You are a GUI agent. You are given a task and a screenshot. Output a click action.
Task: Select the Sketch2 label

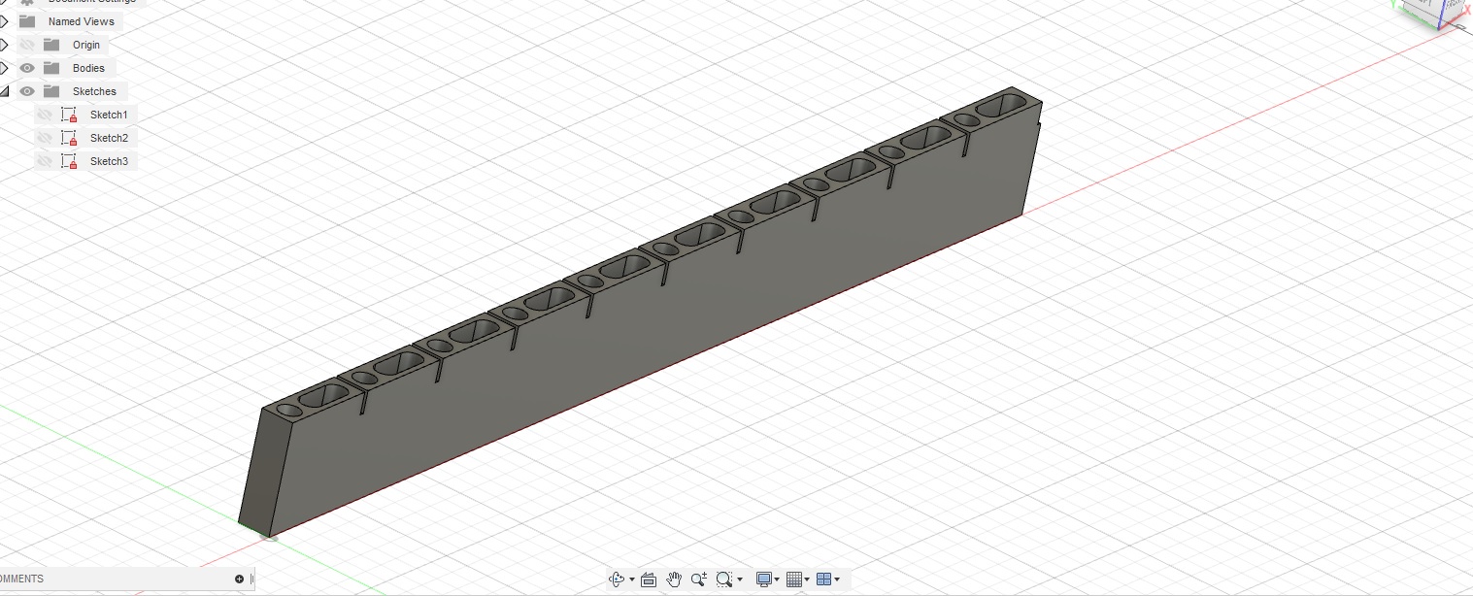pyautogui.click(x=109, y=138)
